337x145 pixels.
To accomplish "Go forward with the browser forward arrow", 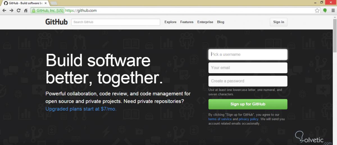I will 12,11.
